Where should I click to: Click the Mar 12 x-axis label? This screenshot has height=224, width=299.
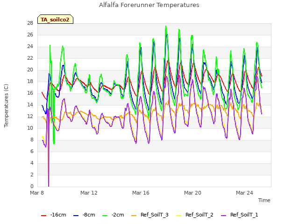(x=89, y=193)
